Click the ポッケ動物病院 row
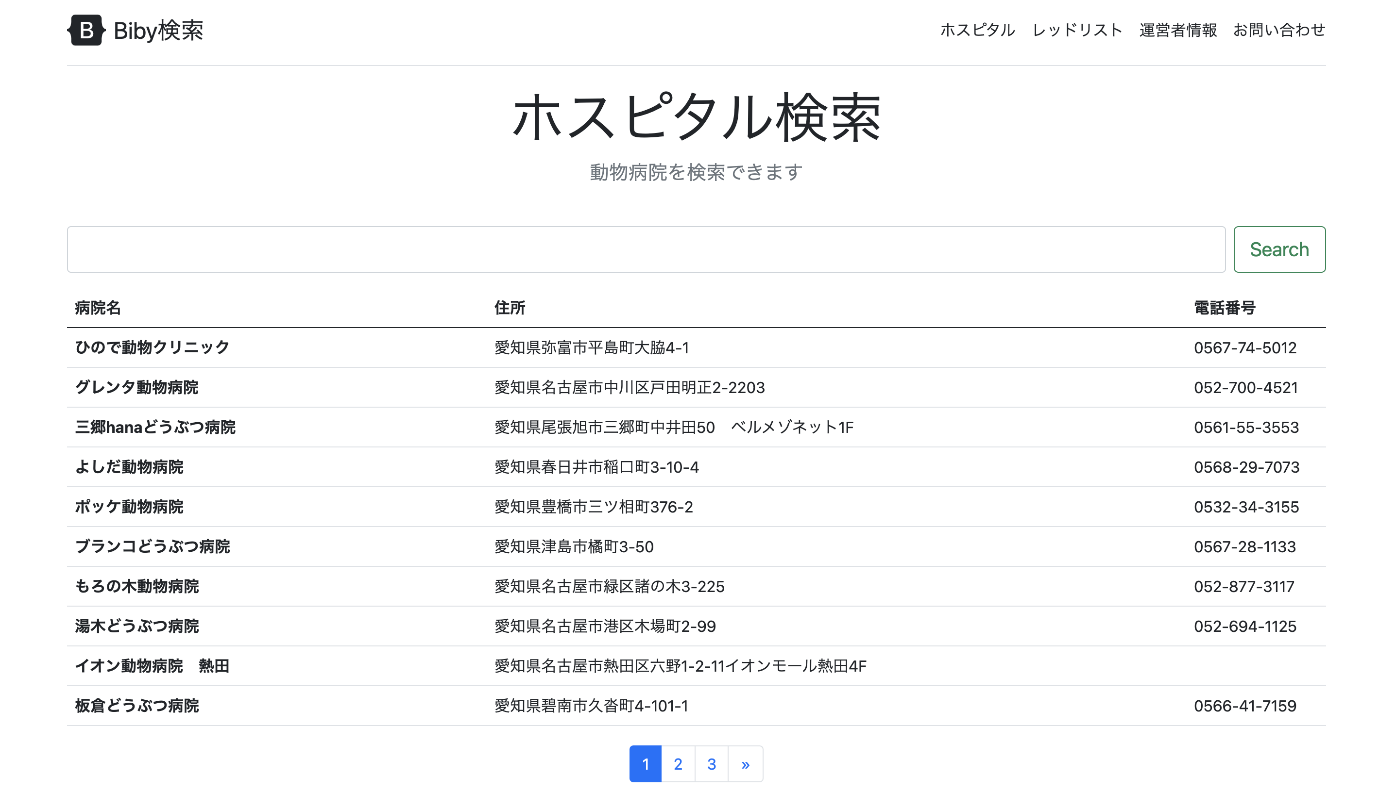The width and height of the screenshot is (1396, 792). coord(129,507)
